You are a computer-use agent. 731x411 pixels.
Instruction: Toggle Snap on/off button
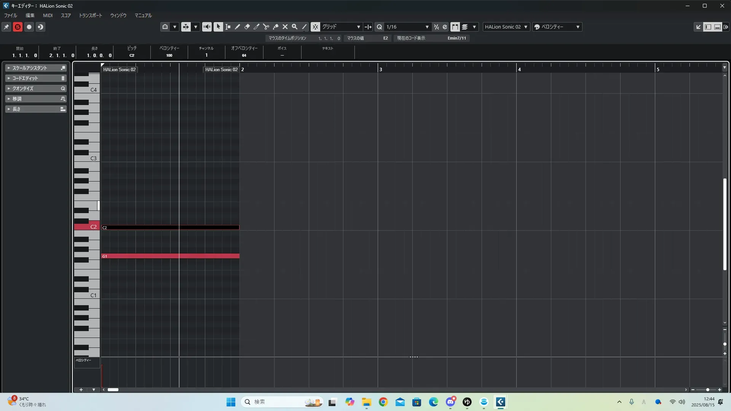(x=315, y=27)
